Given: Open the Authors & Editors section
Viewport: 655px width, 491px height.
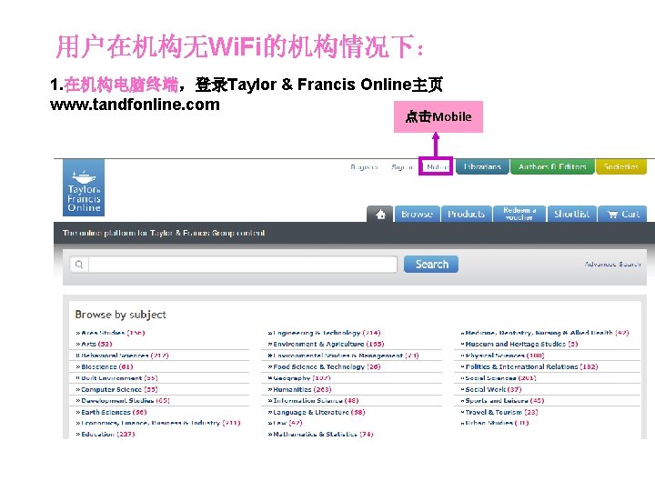Looking at the screenshot, I should (x=552, y=166).
